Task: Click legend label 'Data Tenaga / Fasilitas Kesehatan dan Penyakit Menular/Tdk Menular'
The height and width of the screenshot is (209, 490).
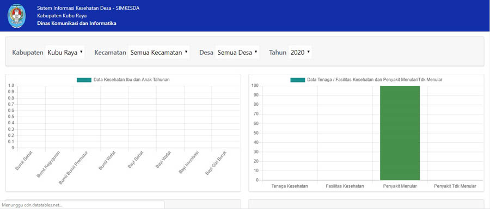Action: (x=375, y=80)
